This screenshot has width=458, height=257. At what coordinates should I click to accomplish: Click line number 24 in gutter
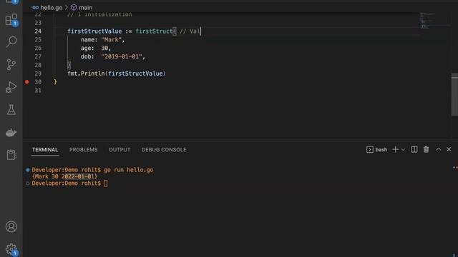point(38,31)
